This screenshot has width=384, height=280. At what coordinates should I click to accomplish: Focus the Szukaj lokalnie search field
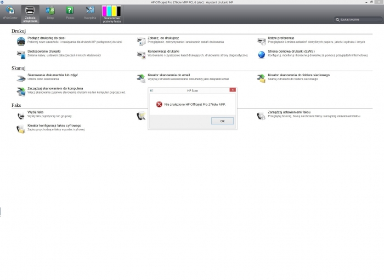358,20
